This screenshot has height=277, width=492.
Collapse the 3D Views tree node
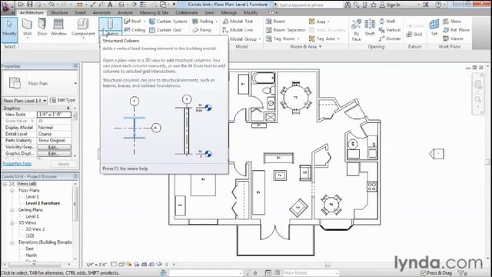click(12, 222)
